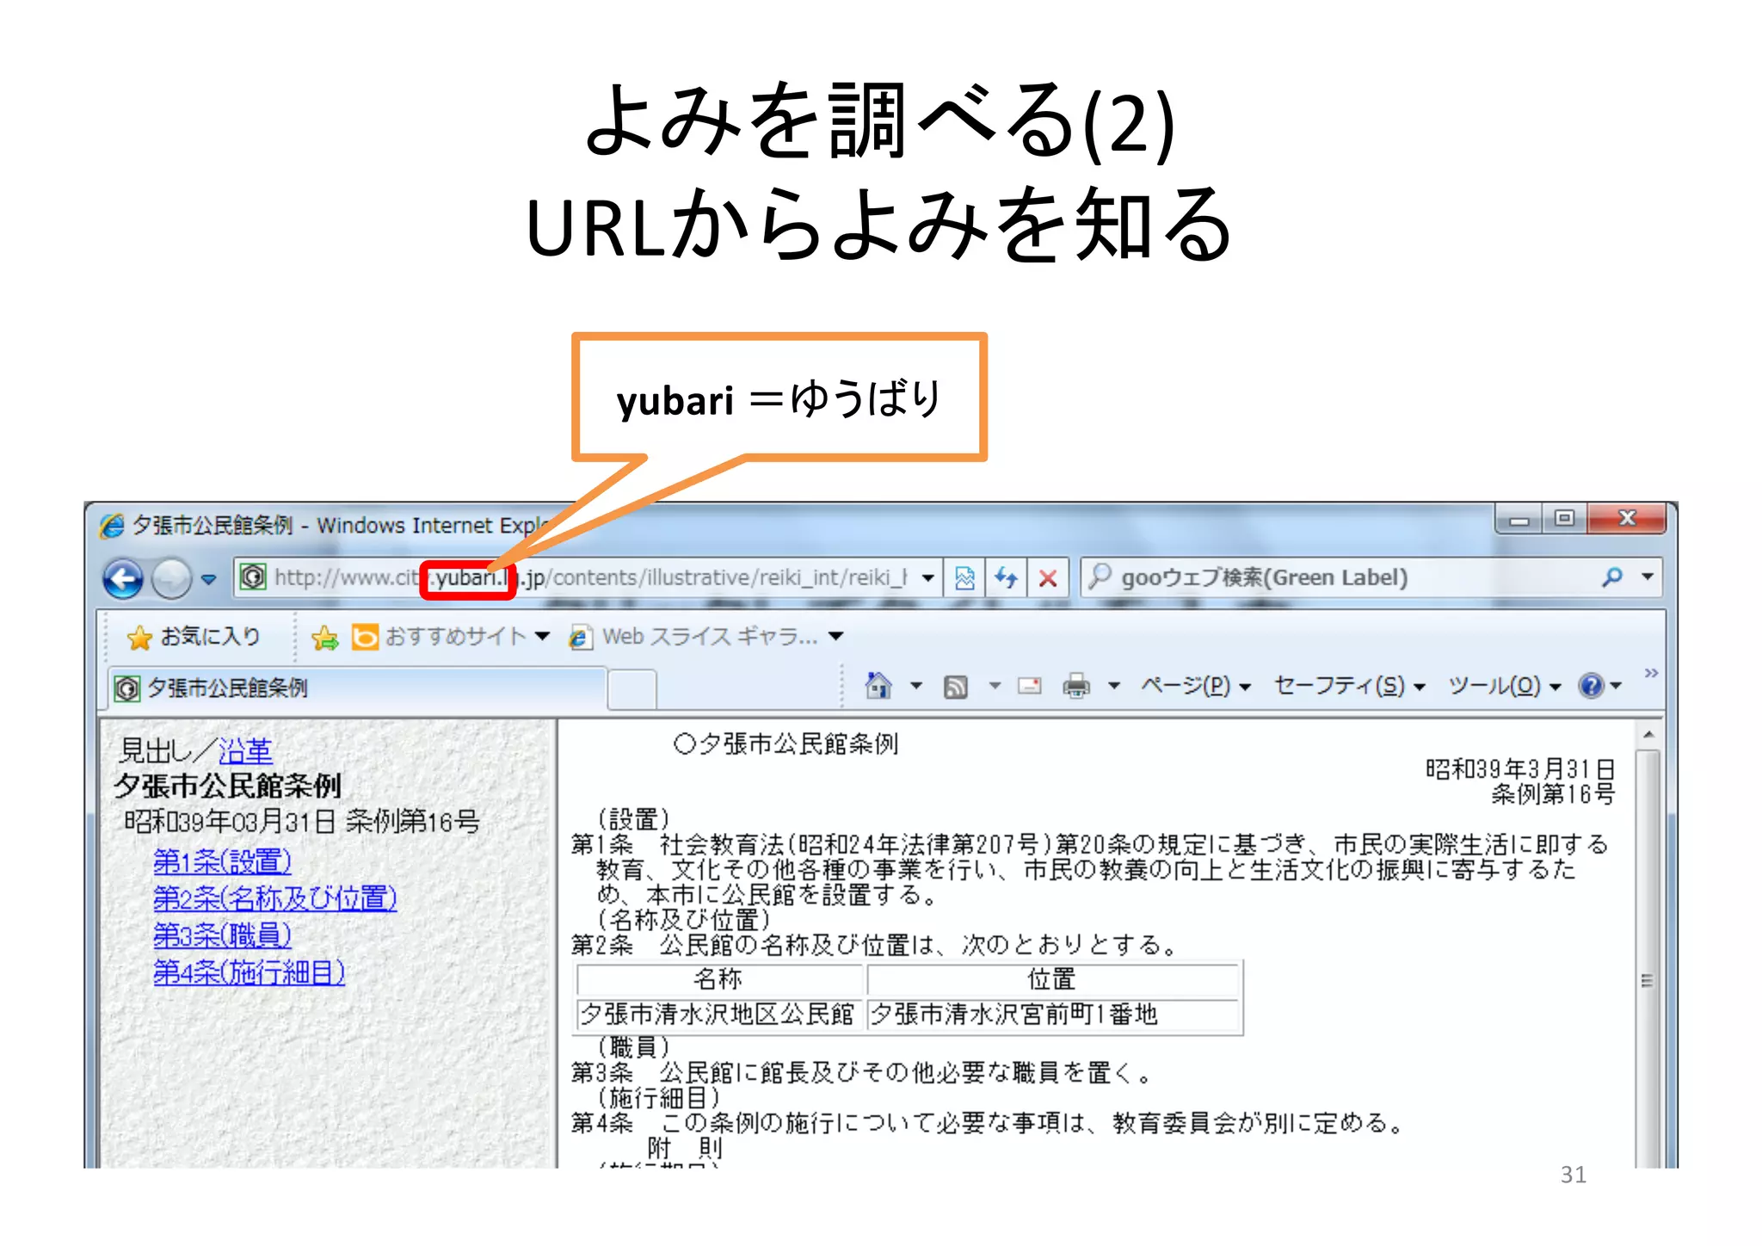Open the 第1条(設置) link
The width and height of the screenshot is (1762, 1246).
[x=222, y=861]
